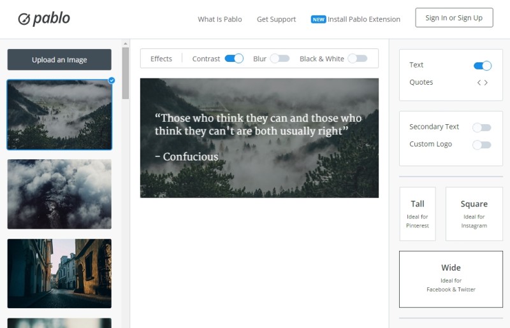Click Install Pablo Extension link
The height and width of the screenshot is (328, 510).
364,19
